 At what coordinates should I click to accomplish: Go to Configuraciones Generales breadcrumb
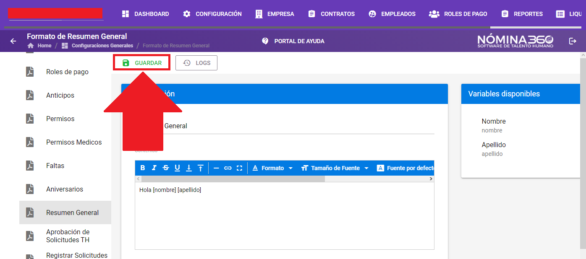click(102, 46)
